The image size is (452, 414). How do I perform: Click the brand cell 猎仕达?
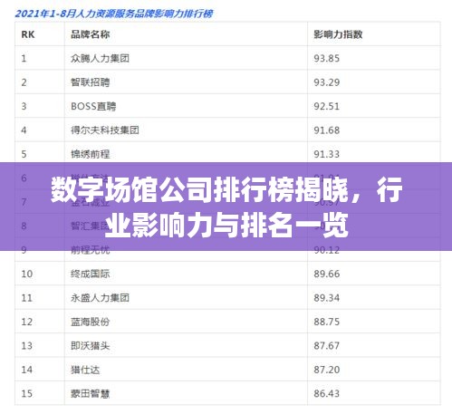click(85, 370)
